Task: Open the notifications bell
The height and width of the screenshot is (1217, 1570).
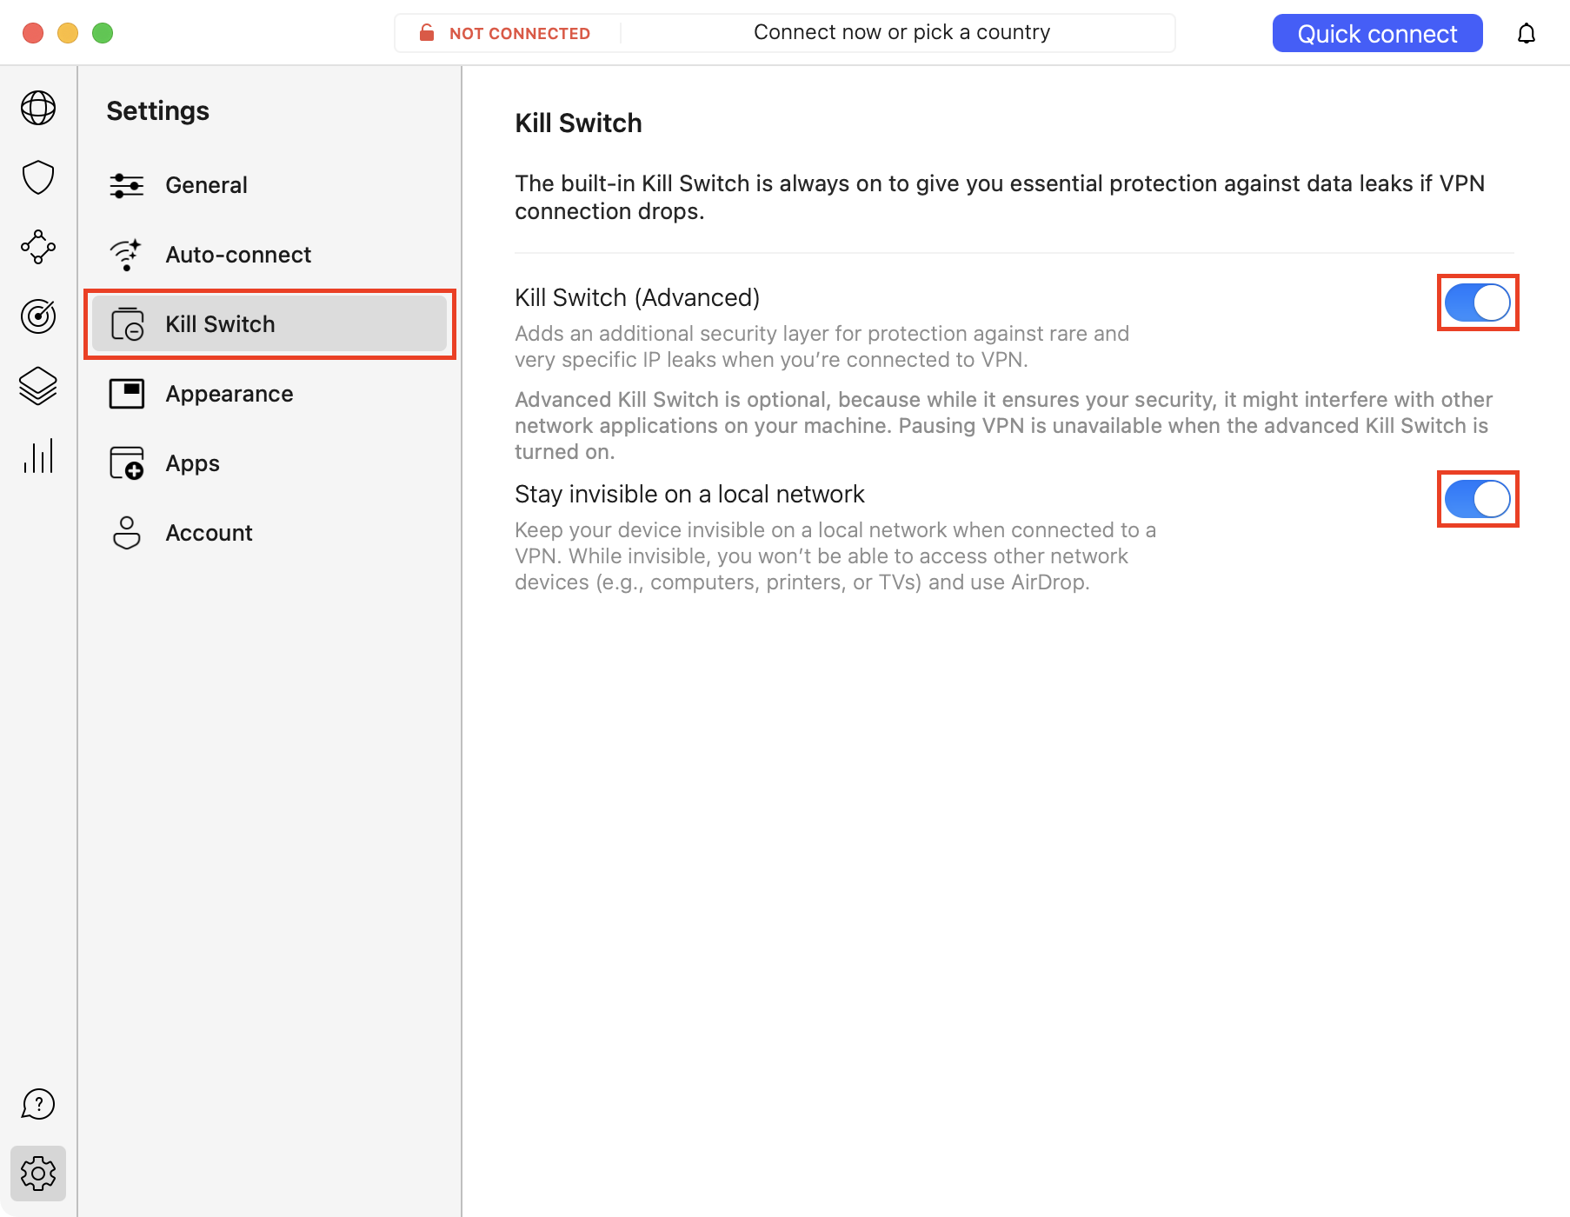Action: (1527, 34)
